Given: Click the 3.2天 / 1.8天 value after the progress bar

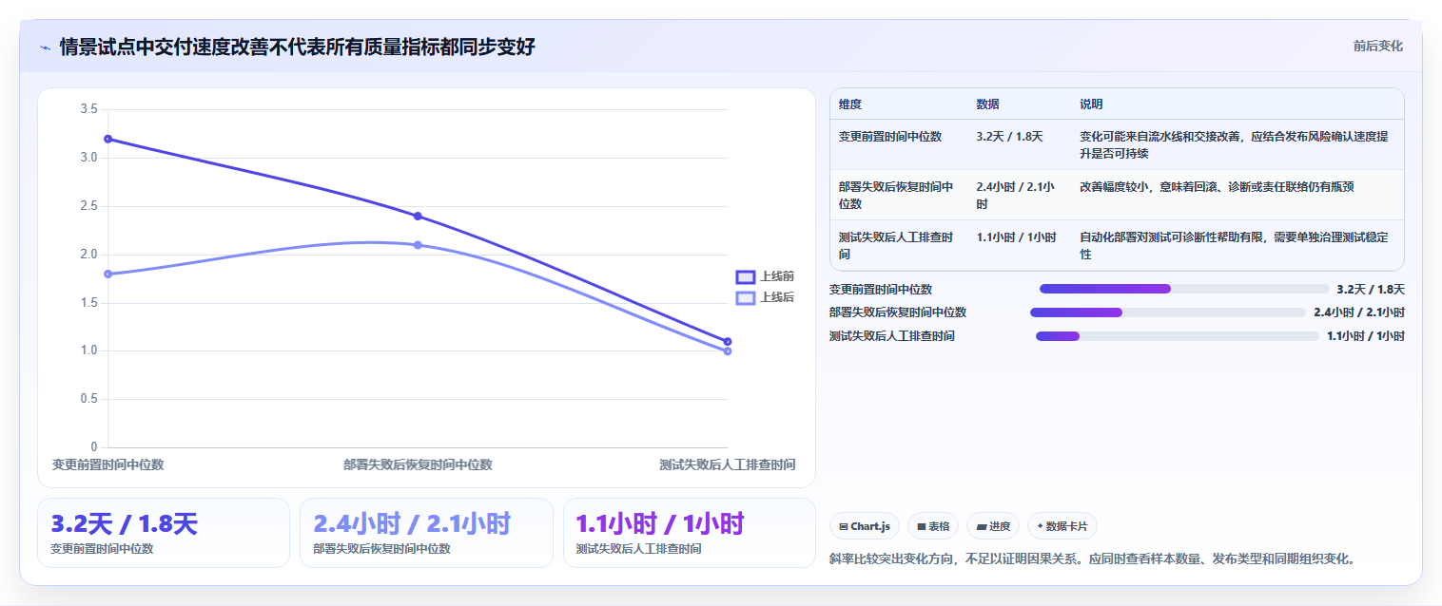Looking at the screenshot, I should tap(1371, 289).
